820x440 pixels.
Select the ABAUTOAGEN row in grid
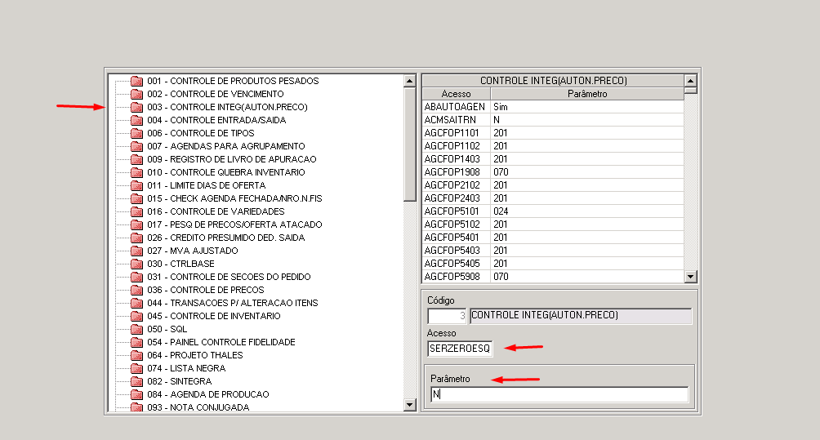tap(553, 107)
